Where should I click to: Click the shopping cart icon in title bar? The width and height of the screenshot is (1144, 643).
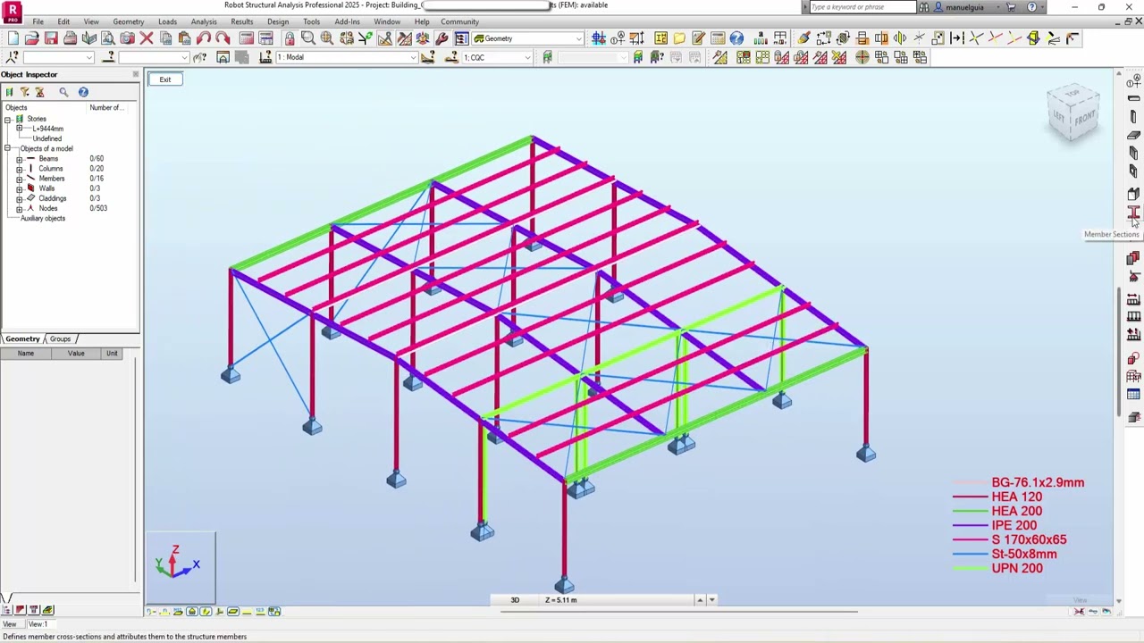1011,7
